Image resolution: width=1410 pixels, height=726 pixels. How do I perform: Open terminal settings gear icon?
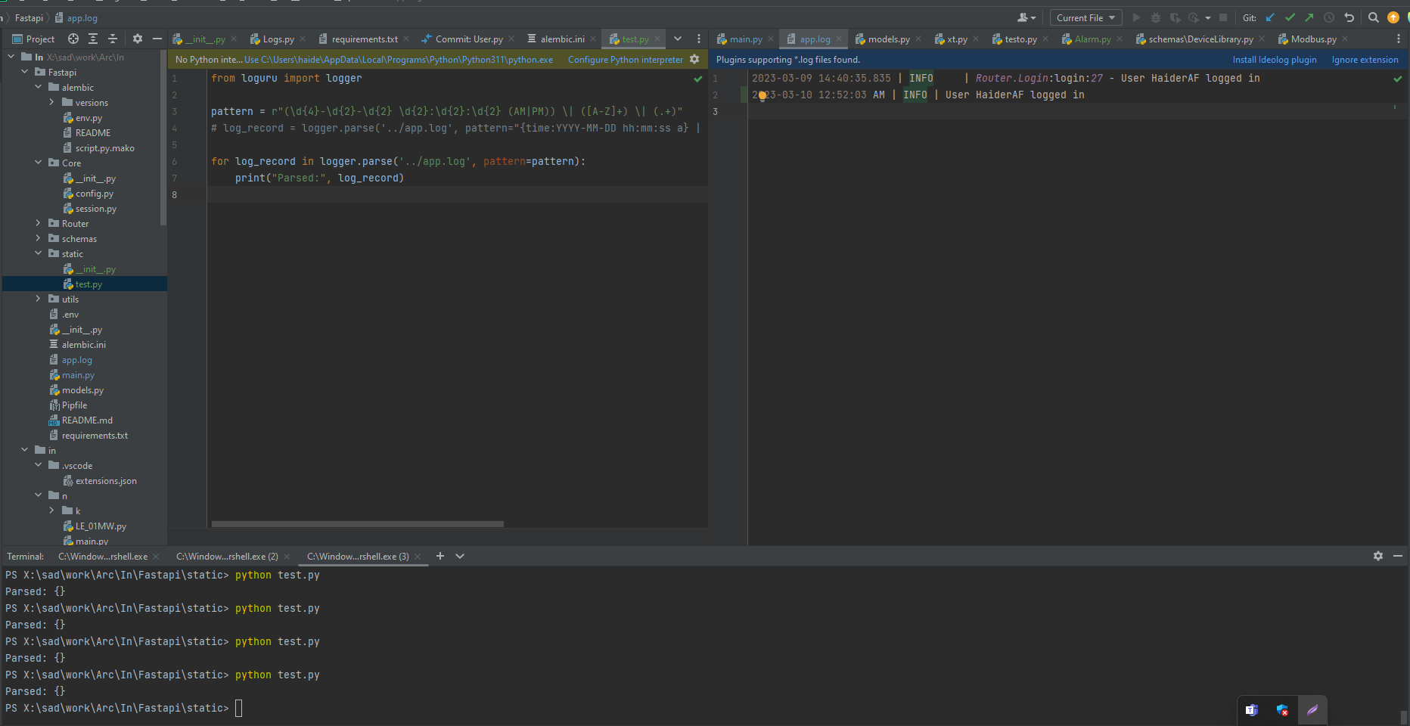click(x=1378, y=556)
